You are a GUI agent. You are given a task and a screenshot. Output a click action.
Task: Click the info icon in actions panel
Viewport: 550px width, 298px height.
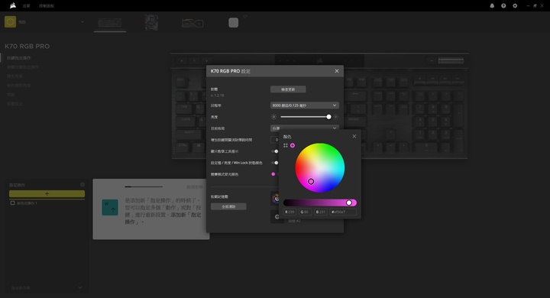pos(82,185)
